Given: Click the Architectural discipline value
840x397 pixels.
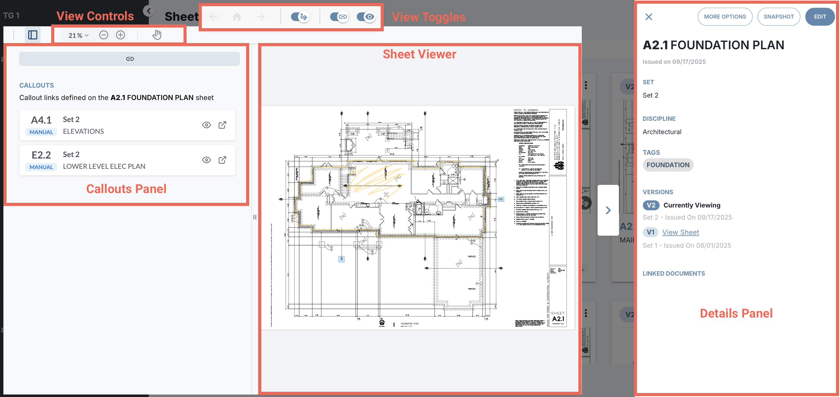Looking at the screenshot, I should point(662,132).
